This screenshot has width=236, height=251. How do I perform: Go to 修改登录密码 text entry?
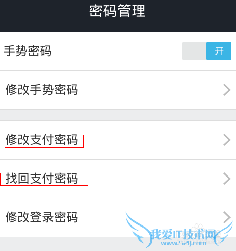42,217
